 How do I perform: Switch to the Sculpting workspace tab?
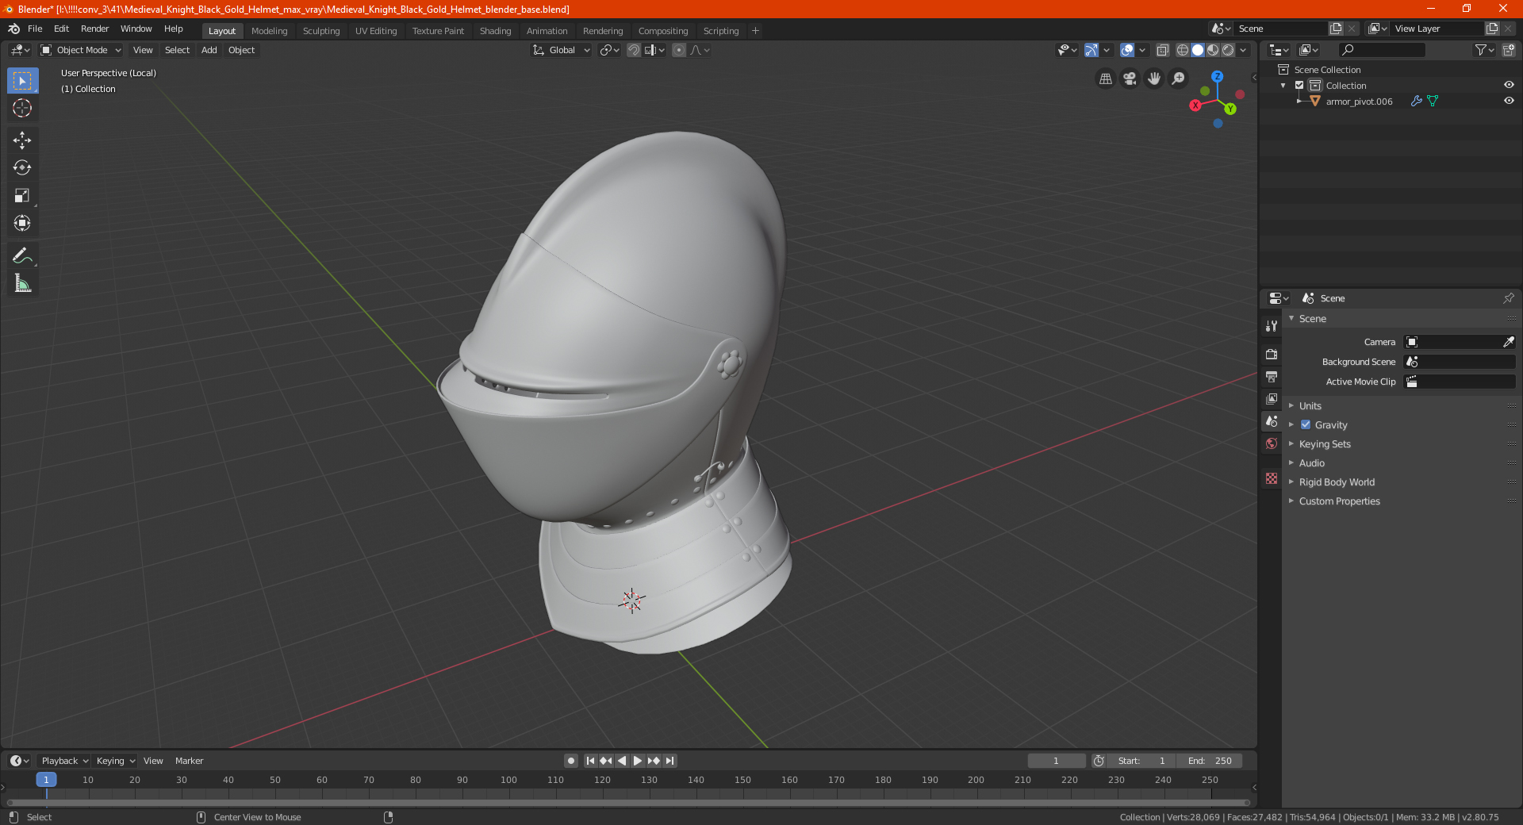(321, 31)
